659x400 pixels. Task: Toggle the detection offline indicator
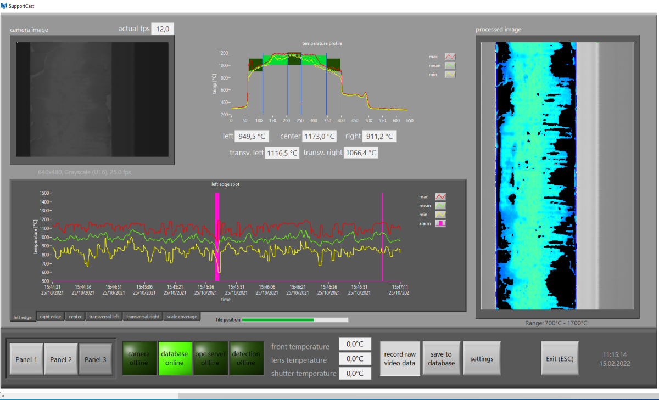247,358
